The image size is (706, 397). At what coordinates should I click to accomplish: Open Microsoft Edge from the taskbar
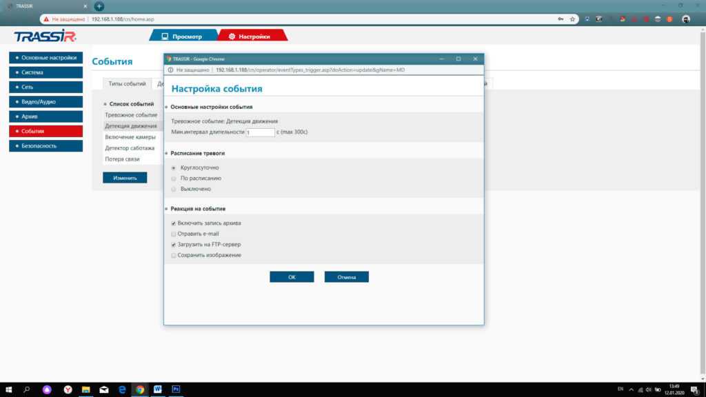(121, 389)
